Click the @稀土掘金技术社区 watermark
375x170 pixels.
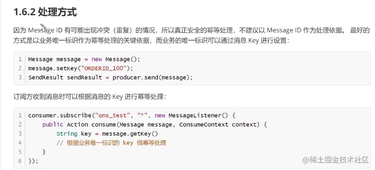tap(336, 160)
